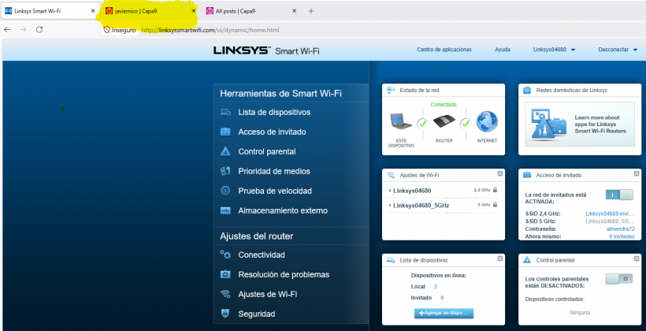
Task: Select Almacenamiento externo menu entry
Action: pos(283,210)
